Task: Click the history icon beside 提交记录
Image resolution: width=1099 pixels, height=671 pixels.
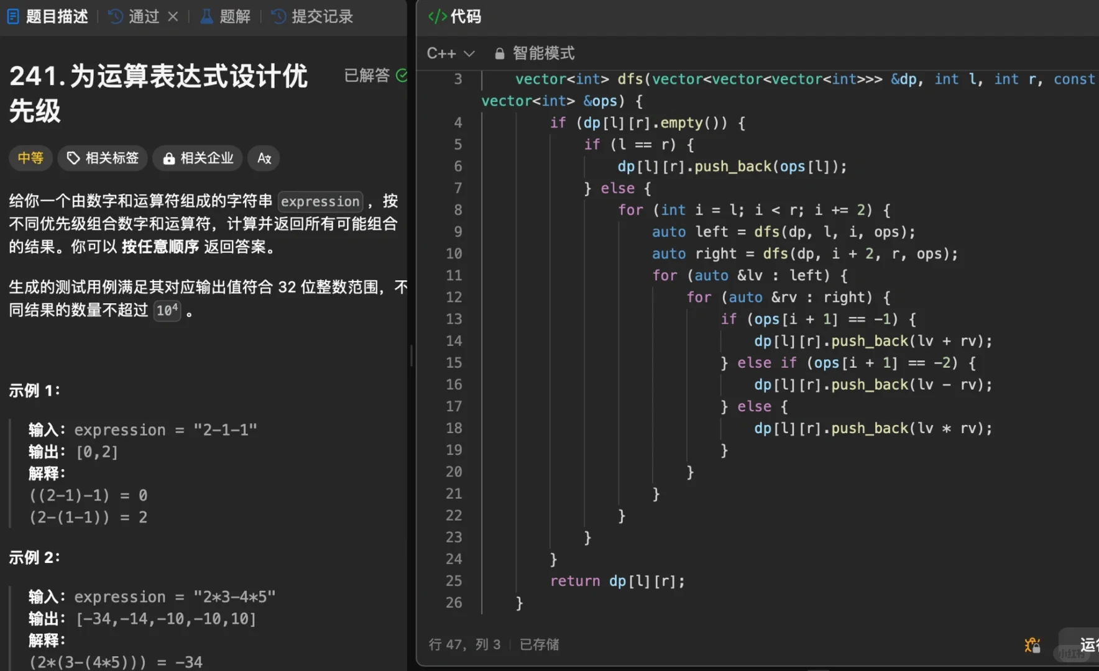Action: point(279,16)
